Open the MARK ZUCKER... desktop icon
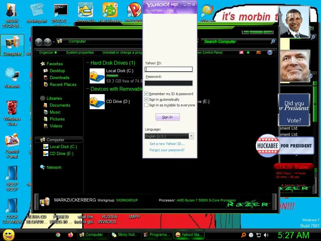This screenshot has width=321, height=241. tap(12, 15)
